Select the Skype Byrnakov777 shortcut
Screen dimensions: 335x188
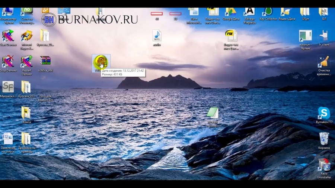(x=324, y=113)
